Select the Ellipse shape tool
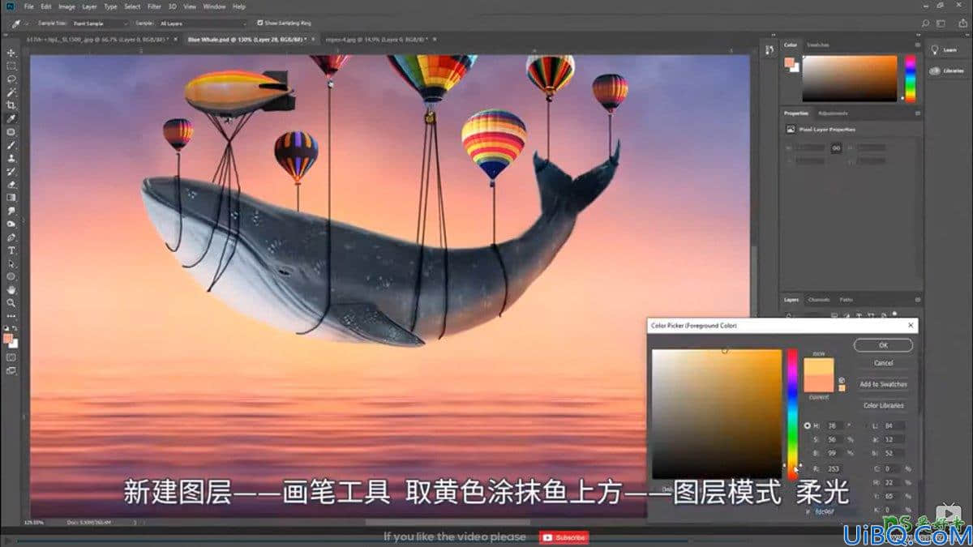Viewport: 973px width, 547px height. (x=11, y=276)
